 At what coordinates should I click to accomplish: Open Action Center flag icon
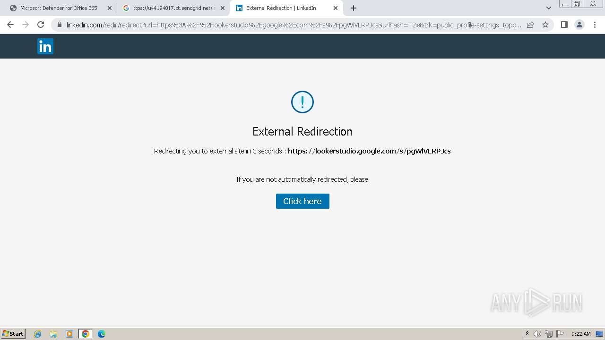(560, 334)
